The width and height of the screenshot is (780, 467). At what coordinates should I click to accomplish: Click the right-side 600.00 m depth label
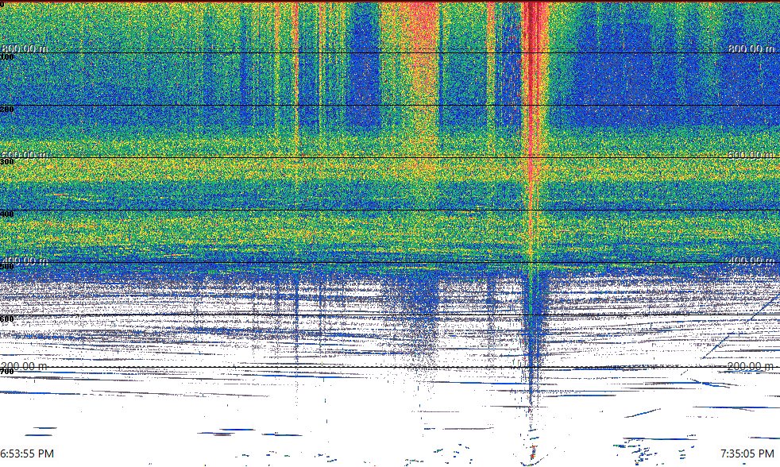(x=751, y=155)
